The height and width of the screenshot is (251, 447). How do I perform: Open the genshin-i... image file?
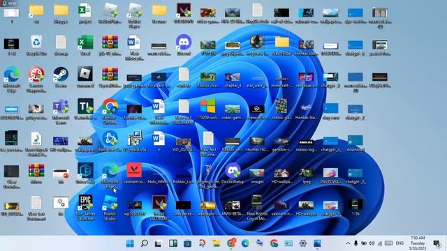click(x=282, y=144)
